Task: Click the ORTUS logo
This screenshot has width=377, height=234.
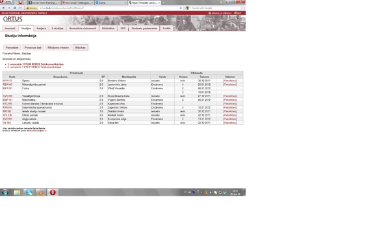Action: tap(13, 19)
